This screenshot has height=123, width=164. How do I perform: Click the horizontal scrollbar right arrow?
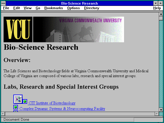[x=157, y=114]
